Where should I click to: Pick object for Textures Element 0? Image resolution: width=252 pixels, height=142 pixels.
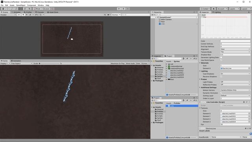249,114
